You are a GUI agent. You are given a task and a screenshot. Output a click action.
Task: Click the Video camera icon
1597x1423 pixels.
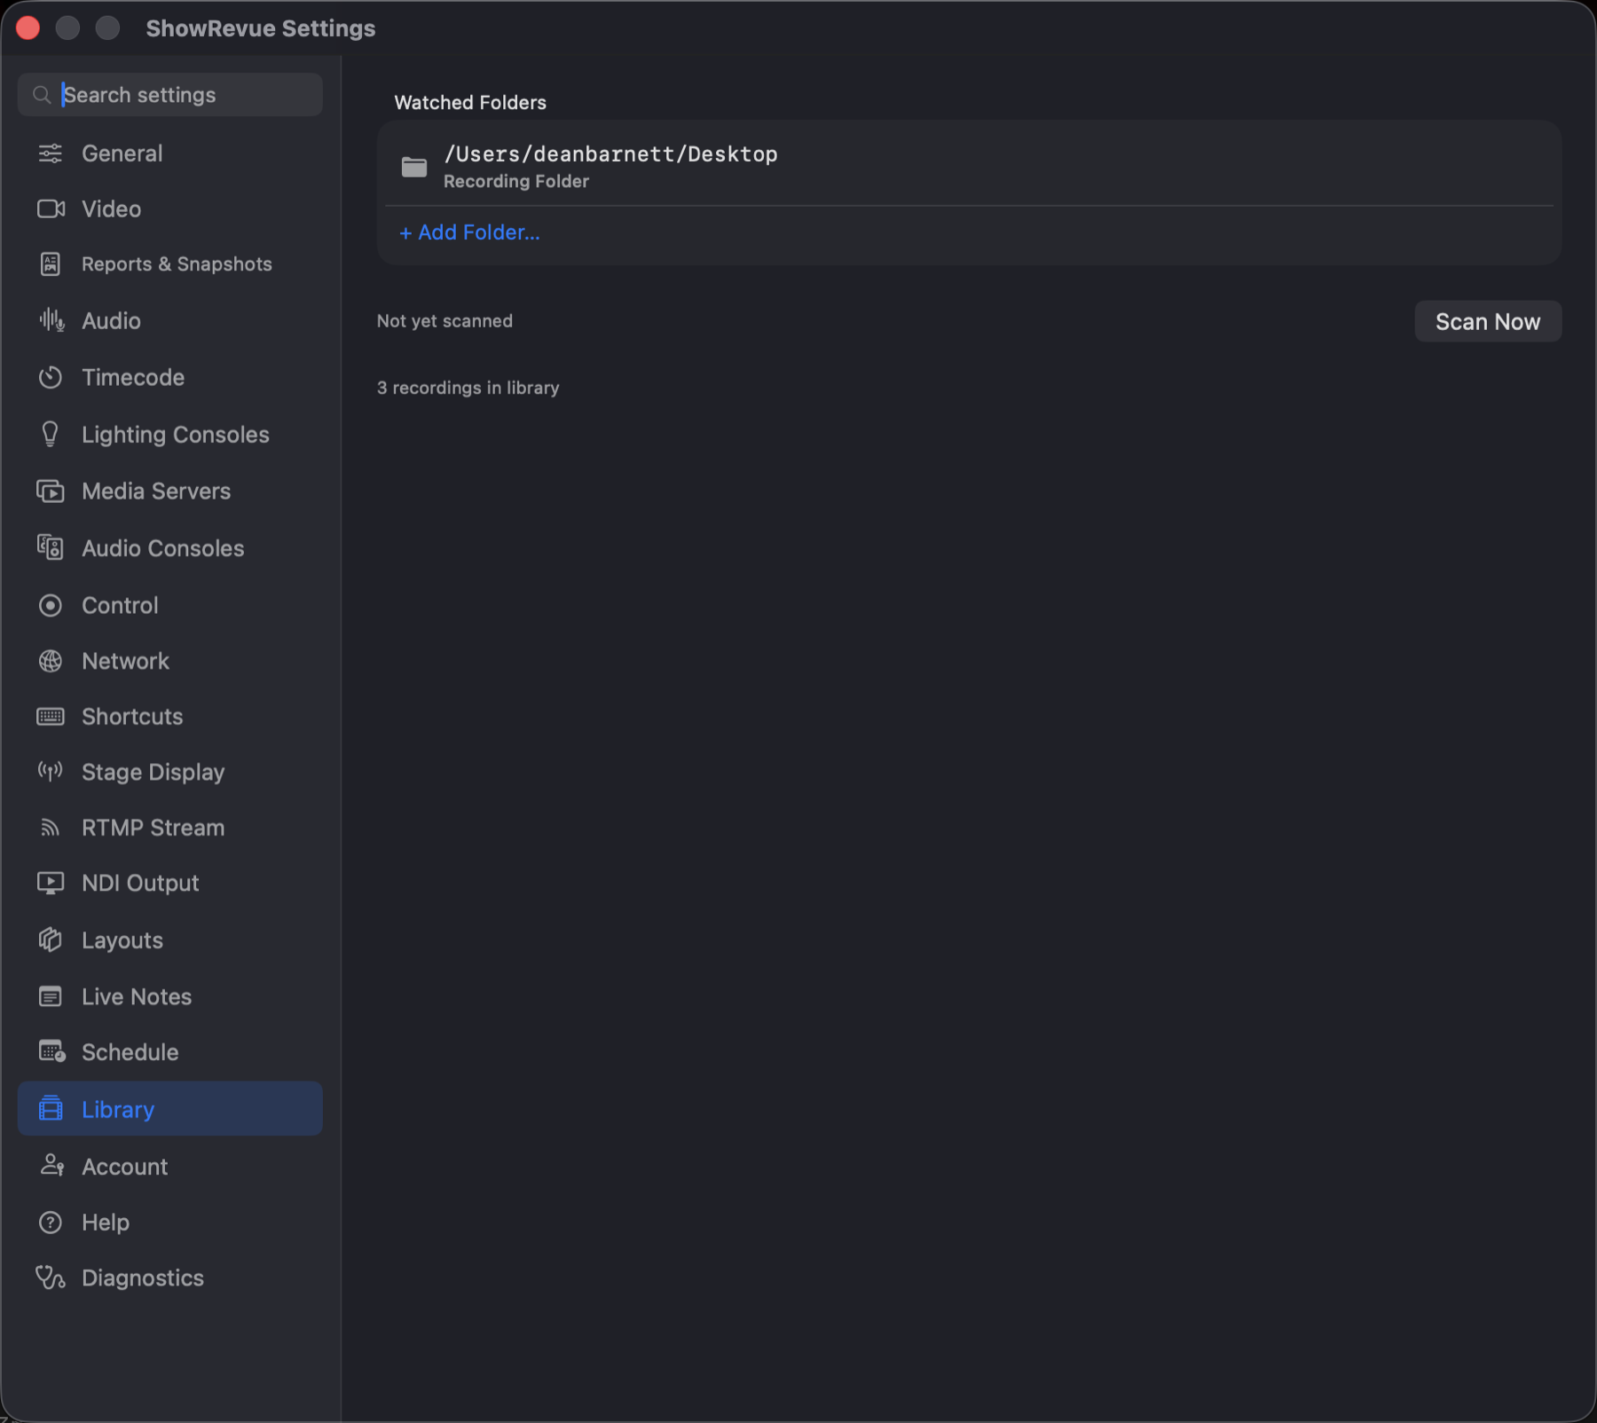point(51,208)
